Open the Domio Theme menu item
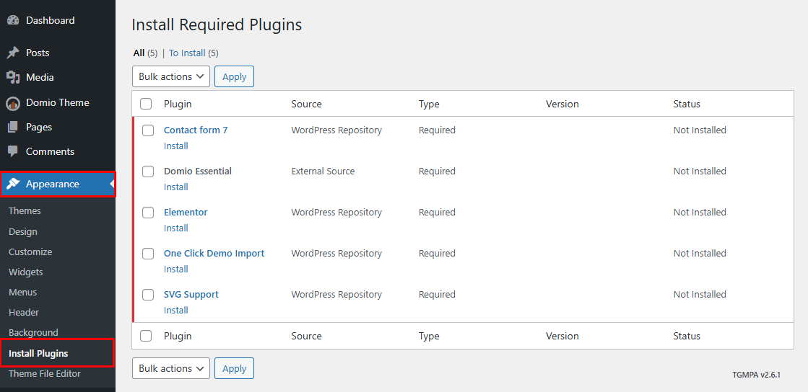Viewport: 808px width, 392px height. coord(58,103)
